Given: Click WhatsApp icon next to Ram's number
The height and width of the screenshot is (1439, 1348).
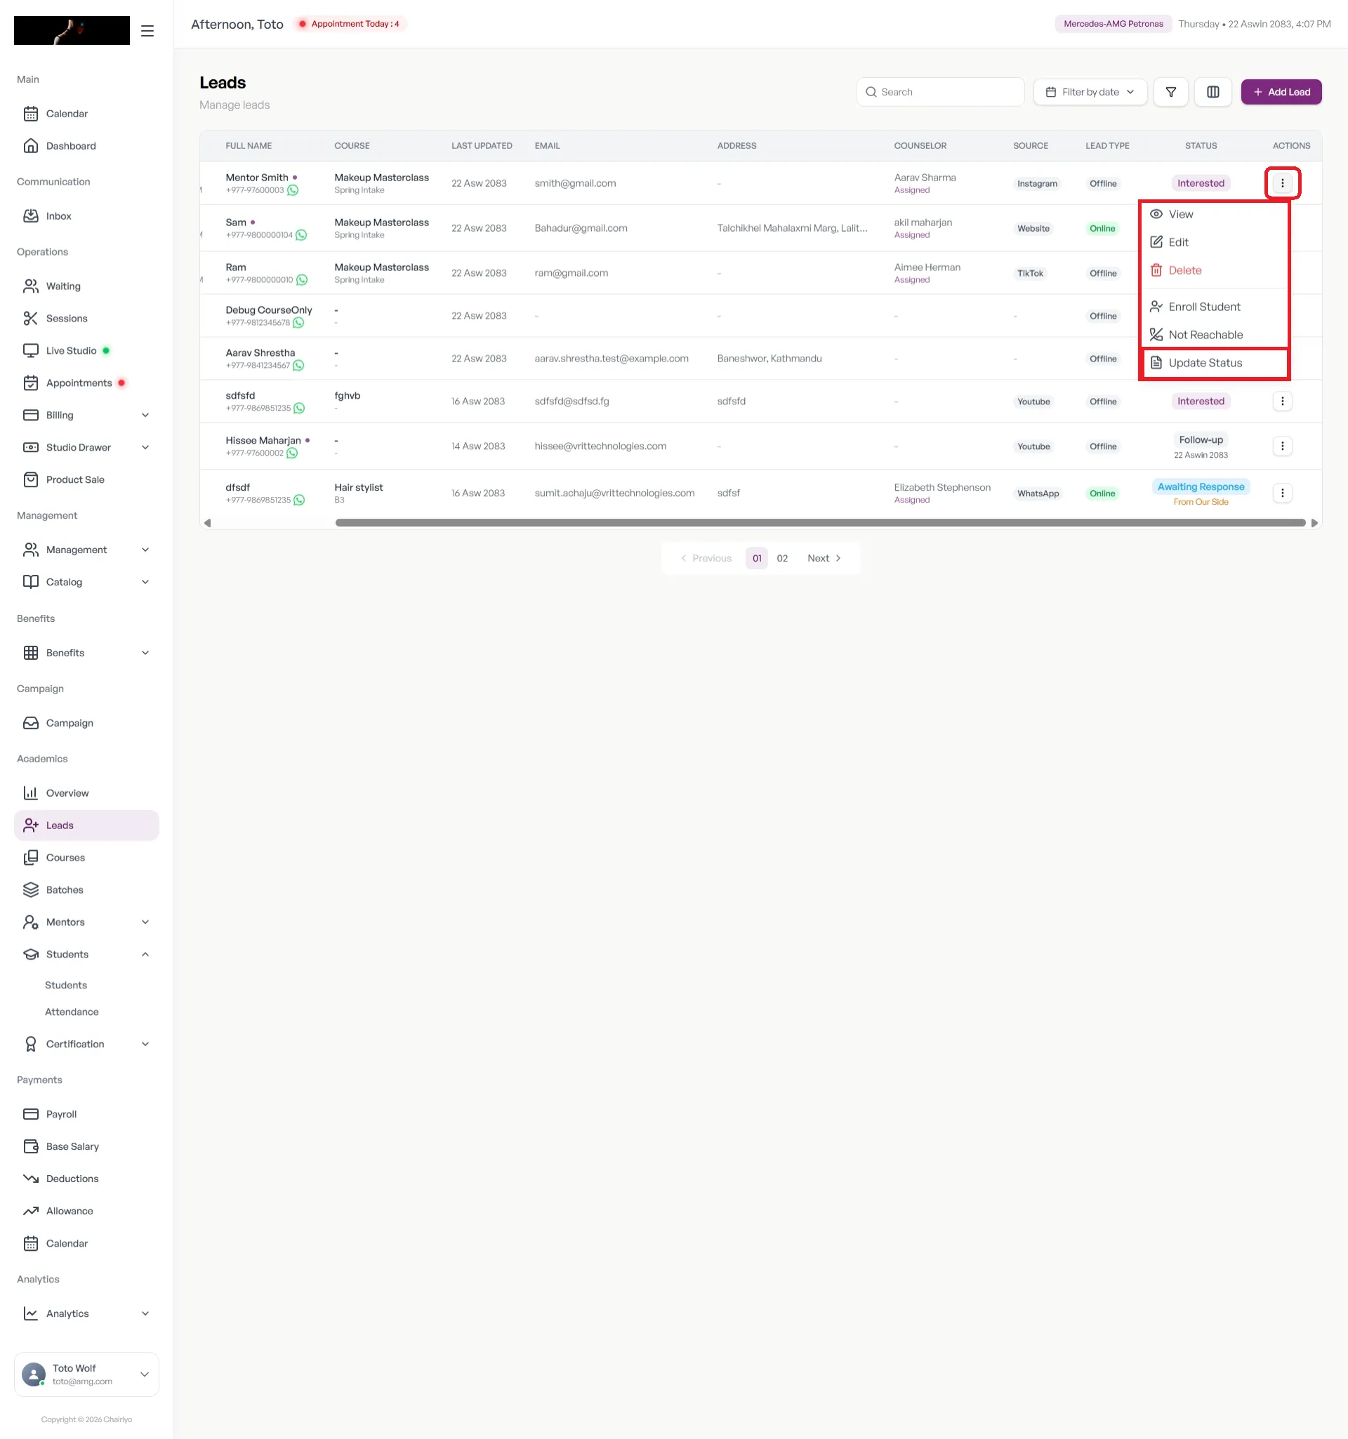Looking at the screenshot, I should [x=302, y=280].
